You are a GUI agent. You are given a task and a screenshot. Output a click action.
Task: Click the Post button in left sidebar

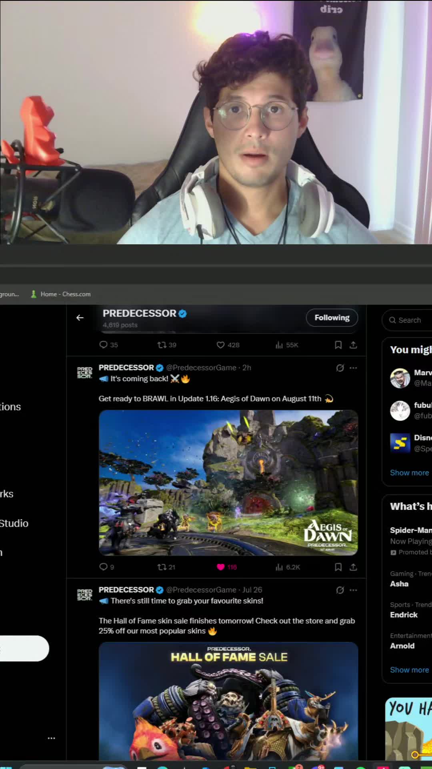[x=24, y=648]
